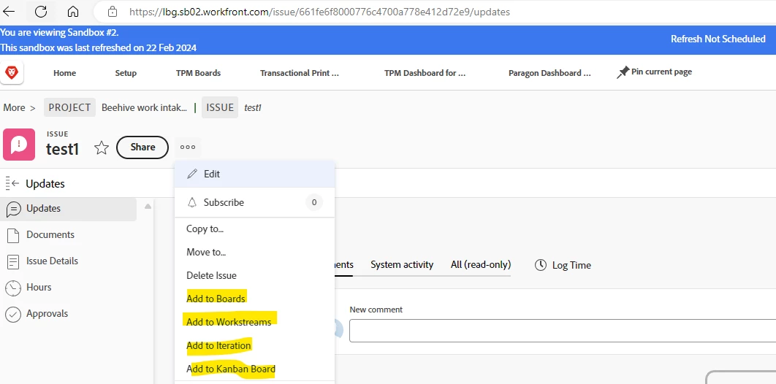Switch to System activity tab
This screenshot has width=776, height=384.
pos(402,264)
